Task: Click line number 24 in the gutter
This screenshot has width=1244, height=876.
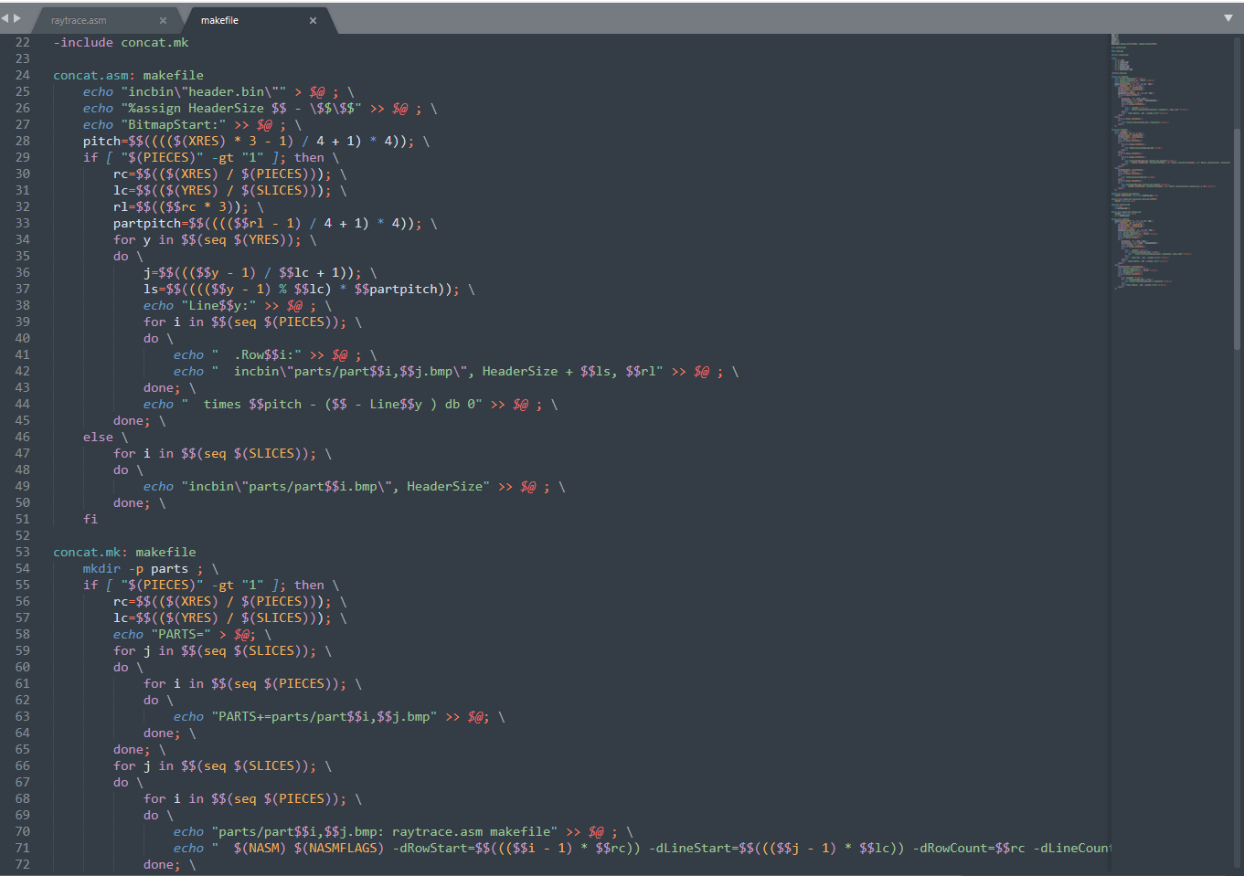Action: [22, 75]
